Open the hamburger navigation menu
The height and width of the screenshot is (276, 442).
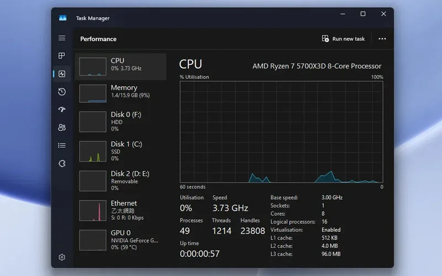(x=62, y=38)
